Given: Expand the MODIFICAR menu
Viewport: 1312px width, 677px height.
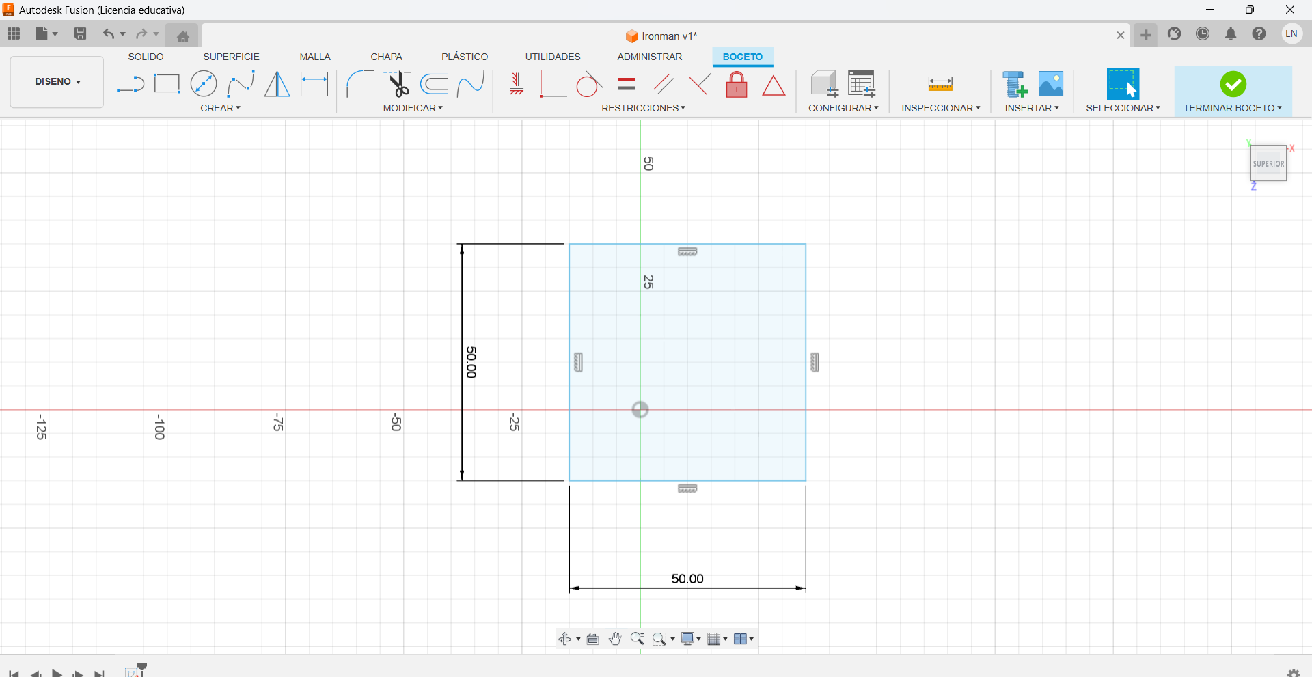Looking at the screenshot, I should click(x=413, y=108).
